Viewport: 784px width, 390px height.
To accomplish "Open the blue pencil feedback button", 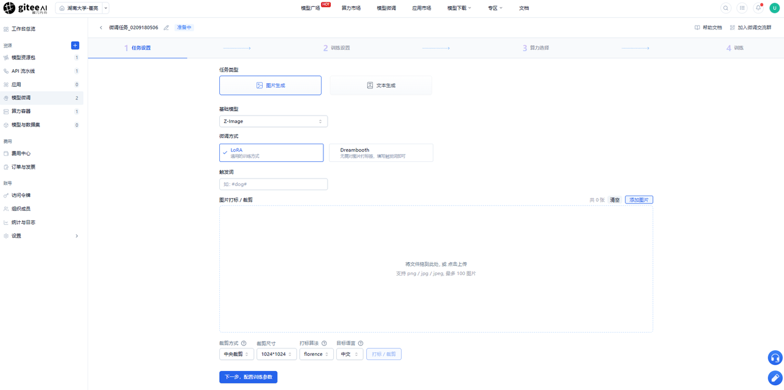I will click(x=775, y=378).
